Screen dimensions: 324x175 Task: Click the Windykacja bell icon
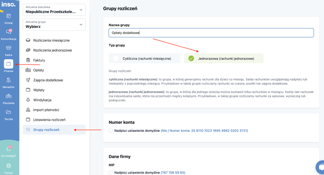(x=28, y=100)
